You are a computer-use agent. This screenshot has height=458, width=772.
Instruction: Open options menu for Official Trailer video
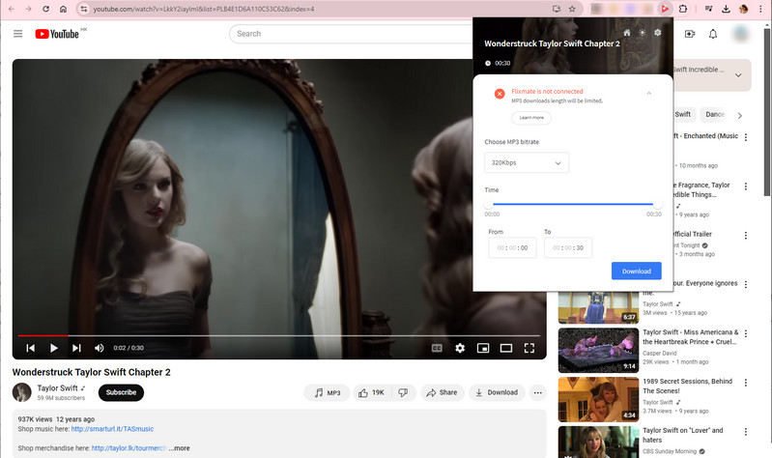pyautogui.click(x=746, y=236)
